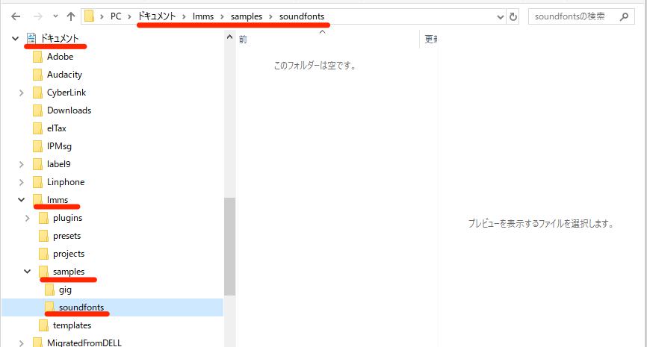Click the Linphone folder icon
This screenshot has width=647, height=347.
(37, 182)
